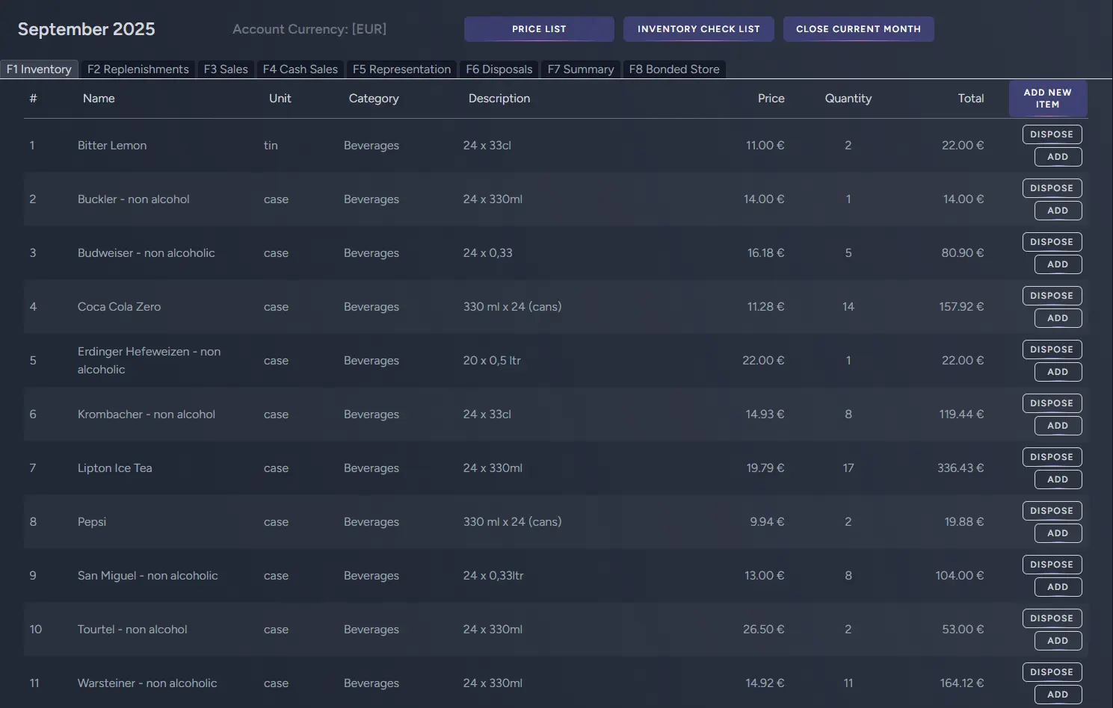Click the Name column header
The width and height of the screenshot is (1113, 708).
99,99
